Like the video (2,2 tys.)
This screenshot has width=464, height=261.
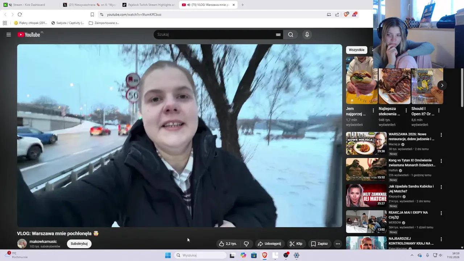pyautogui.click(x=228, y=244)
